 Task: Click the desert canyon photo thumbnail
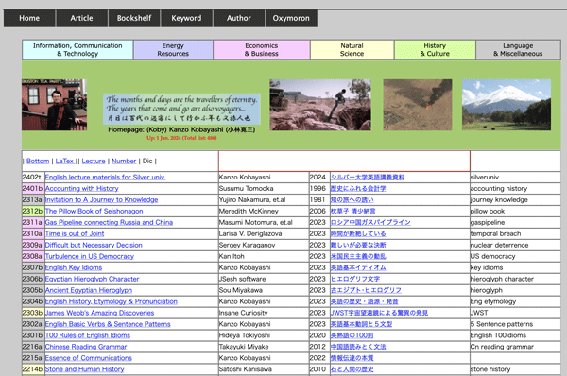coord(320,105)
